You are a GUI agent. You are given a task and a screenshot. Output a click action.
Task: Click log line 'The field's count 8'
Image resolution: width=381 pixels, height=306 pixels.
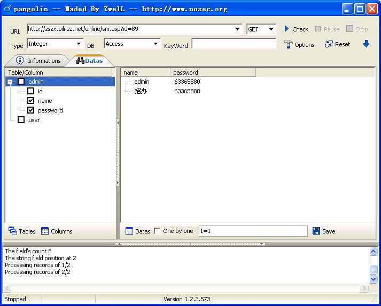tap(28, 251)
